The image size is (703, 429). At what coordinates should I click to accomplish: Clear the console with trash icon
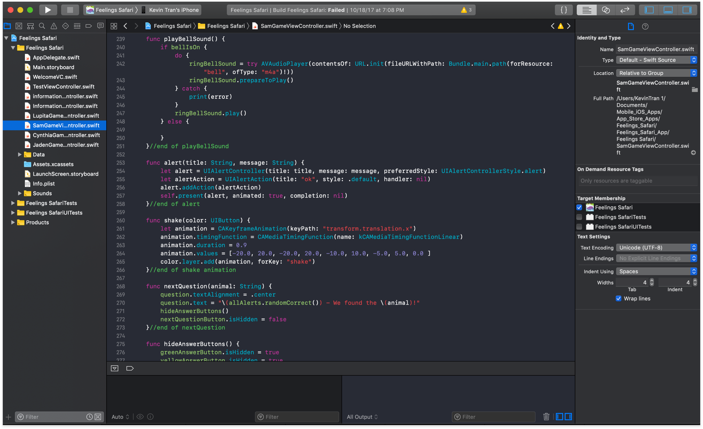point(546,416)
